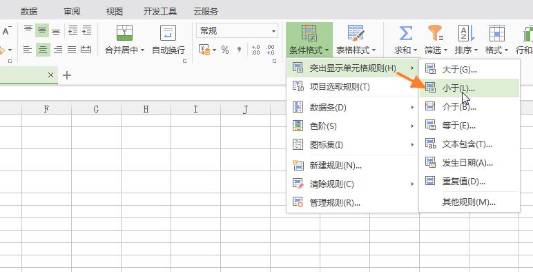Viewport: 533px width, 272px height.
Task: Choose 管理规则(R)... menu entry
Action: 353,203
